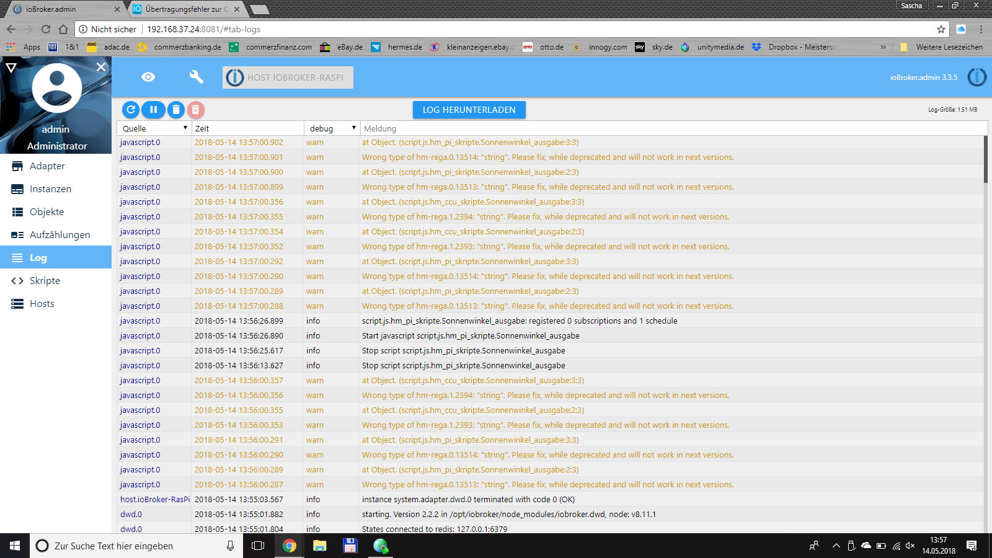Click the 'Start javascript script.js.hm_pi_skripte' message

(471, 335)
